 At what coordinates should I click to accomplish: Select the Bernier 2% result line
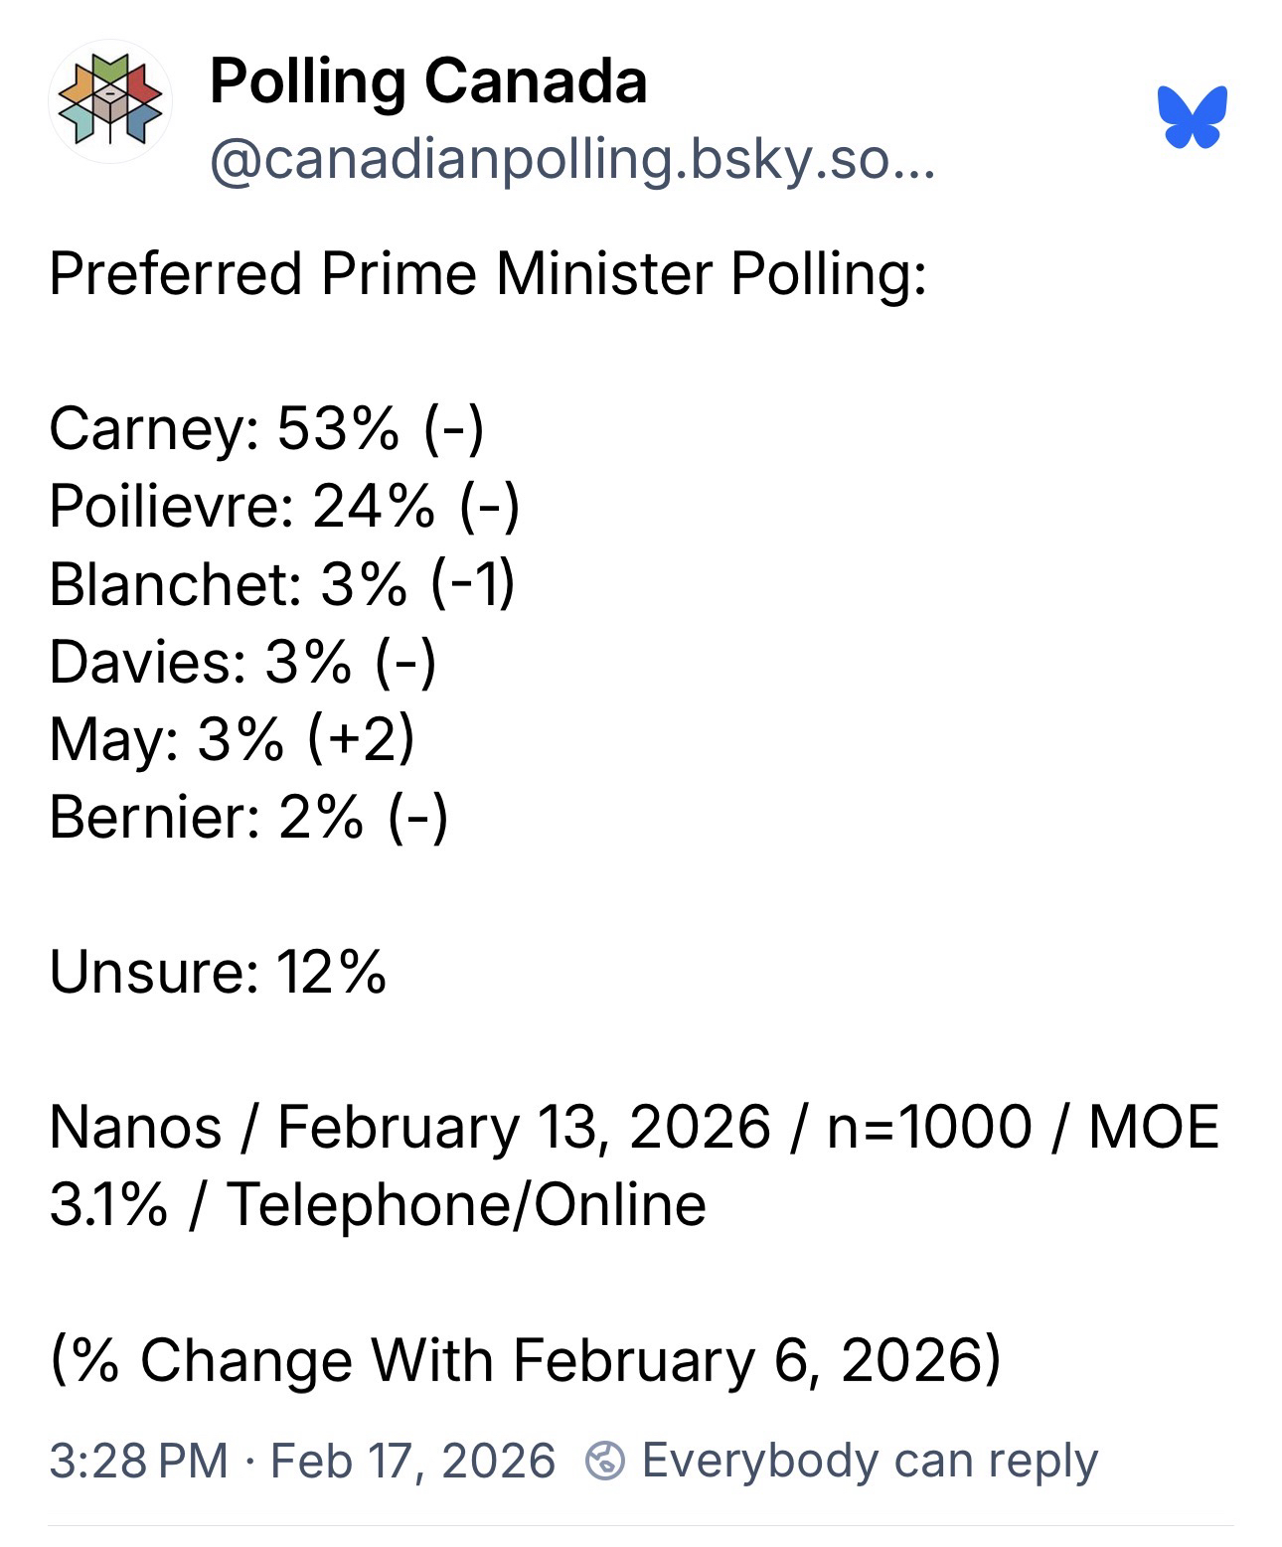pyautogui.click(x=248, y=817)
